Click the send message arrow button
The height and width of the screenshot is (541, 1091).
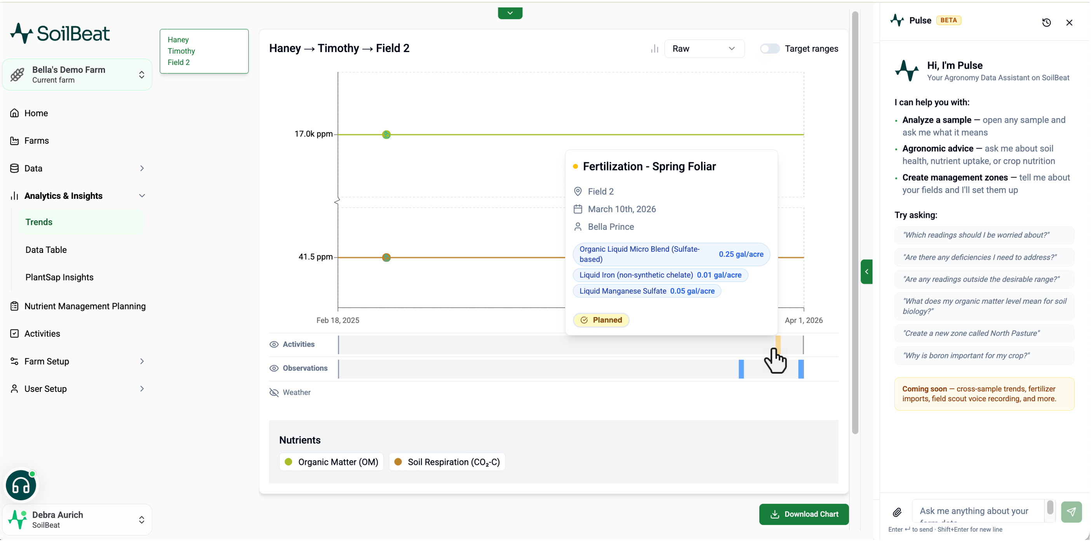[x=1071, y=512]
